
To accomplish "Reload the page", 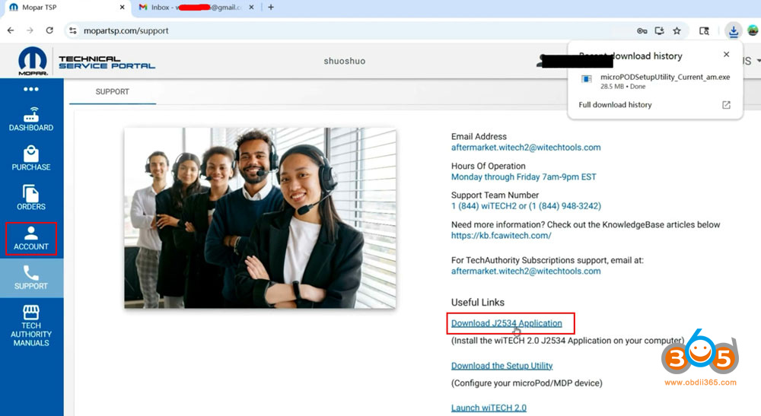I will pyautogui.click(x=49, y=30).
